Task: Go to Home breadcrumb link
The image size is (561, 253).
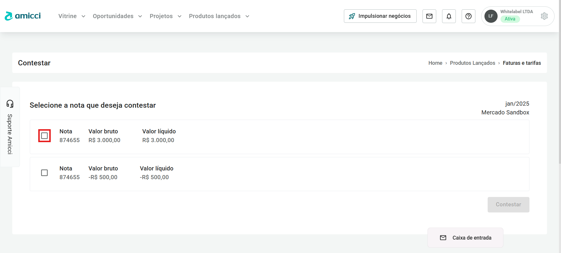Action: 435,63
